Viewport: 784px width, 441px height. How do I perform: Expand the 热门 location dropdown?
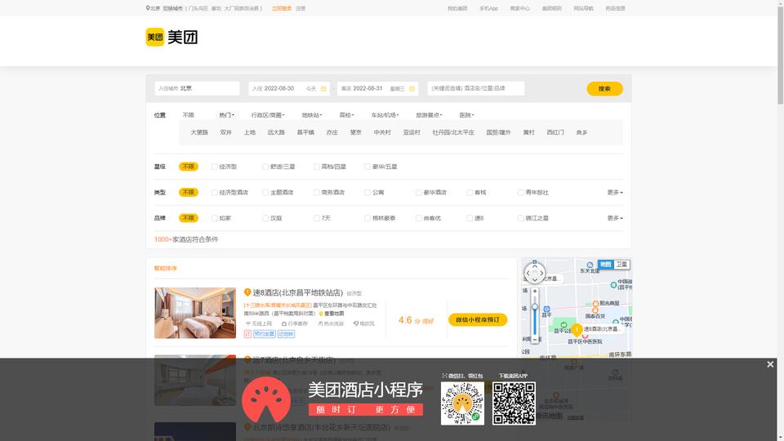coord(226,115)
